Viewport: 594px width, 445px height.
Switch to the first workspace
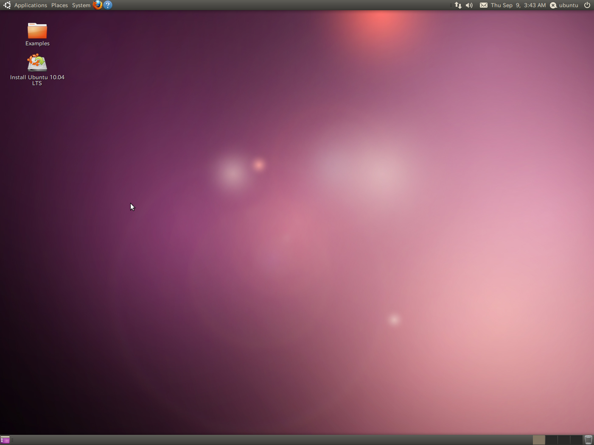[x=539, y=440]
